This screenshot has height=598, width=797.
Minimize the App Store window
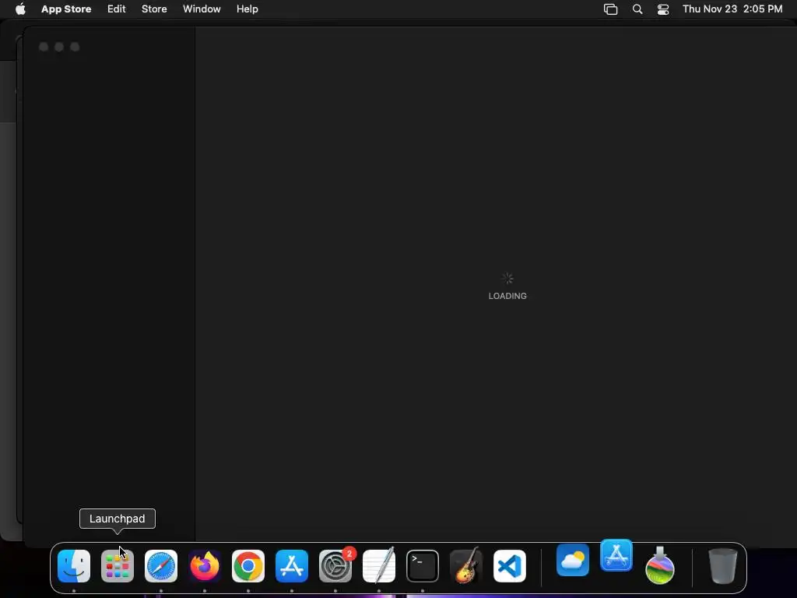click(59, 47)
